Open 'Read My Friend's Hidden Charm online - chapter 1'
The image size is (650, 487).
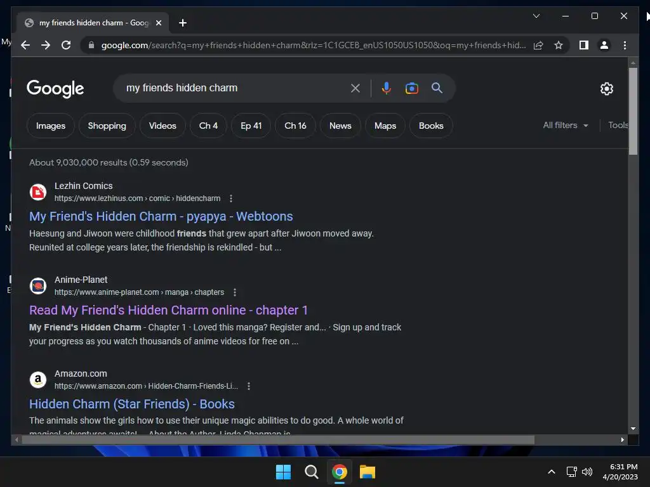click(x=168, y=310)
